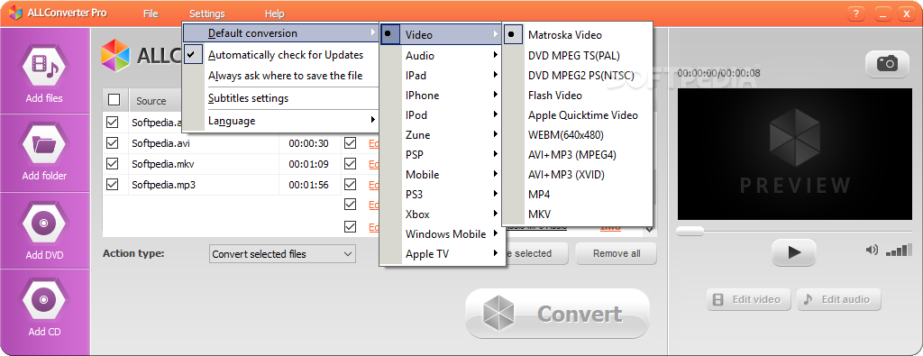923x356 pixels.
Task: Open the Edit audio tool
Action: pos(839,299)
